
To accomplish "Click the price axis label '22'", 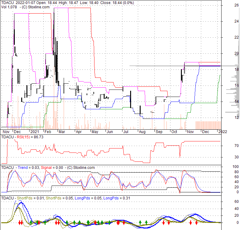I will (x=237, y=37).
